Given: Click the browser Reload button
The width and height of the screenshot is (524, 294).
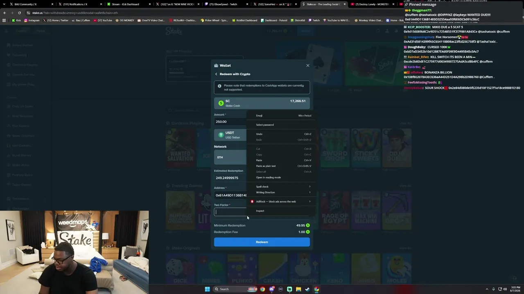Looking at the screenshot, I should [x=19, y=13].
